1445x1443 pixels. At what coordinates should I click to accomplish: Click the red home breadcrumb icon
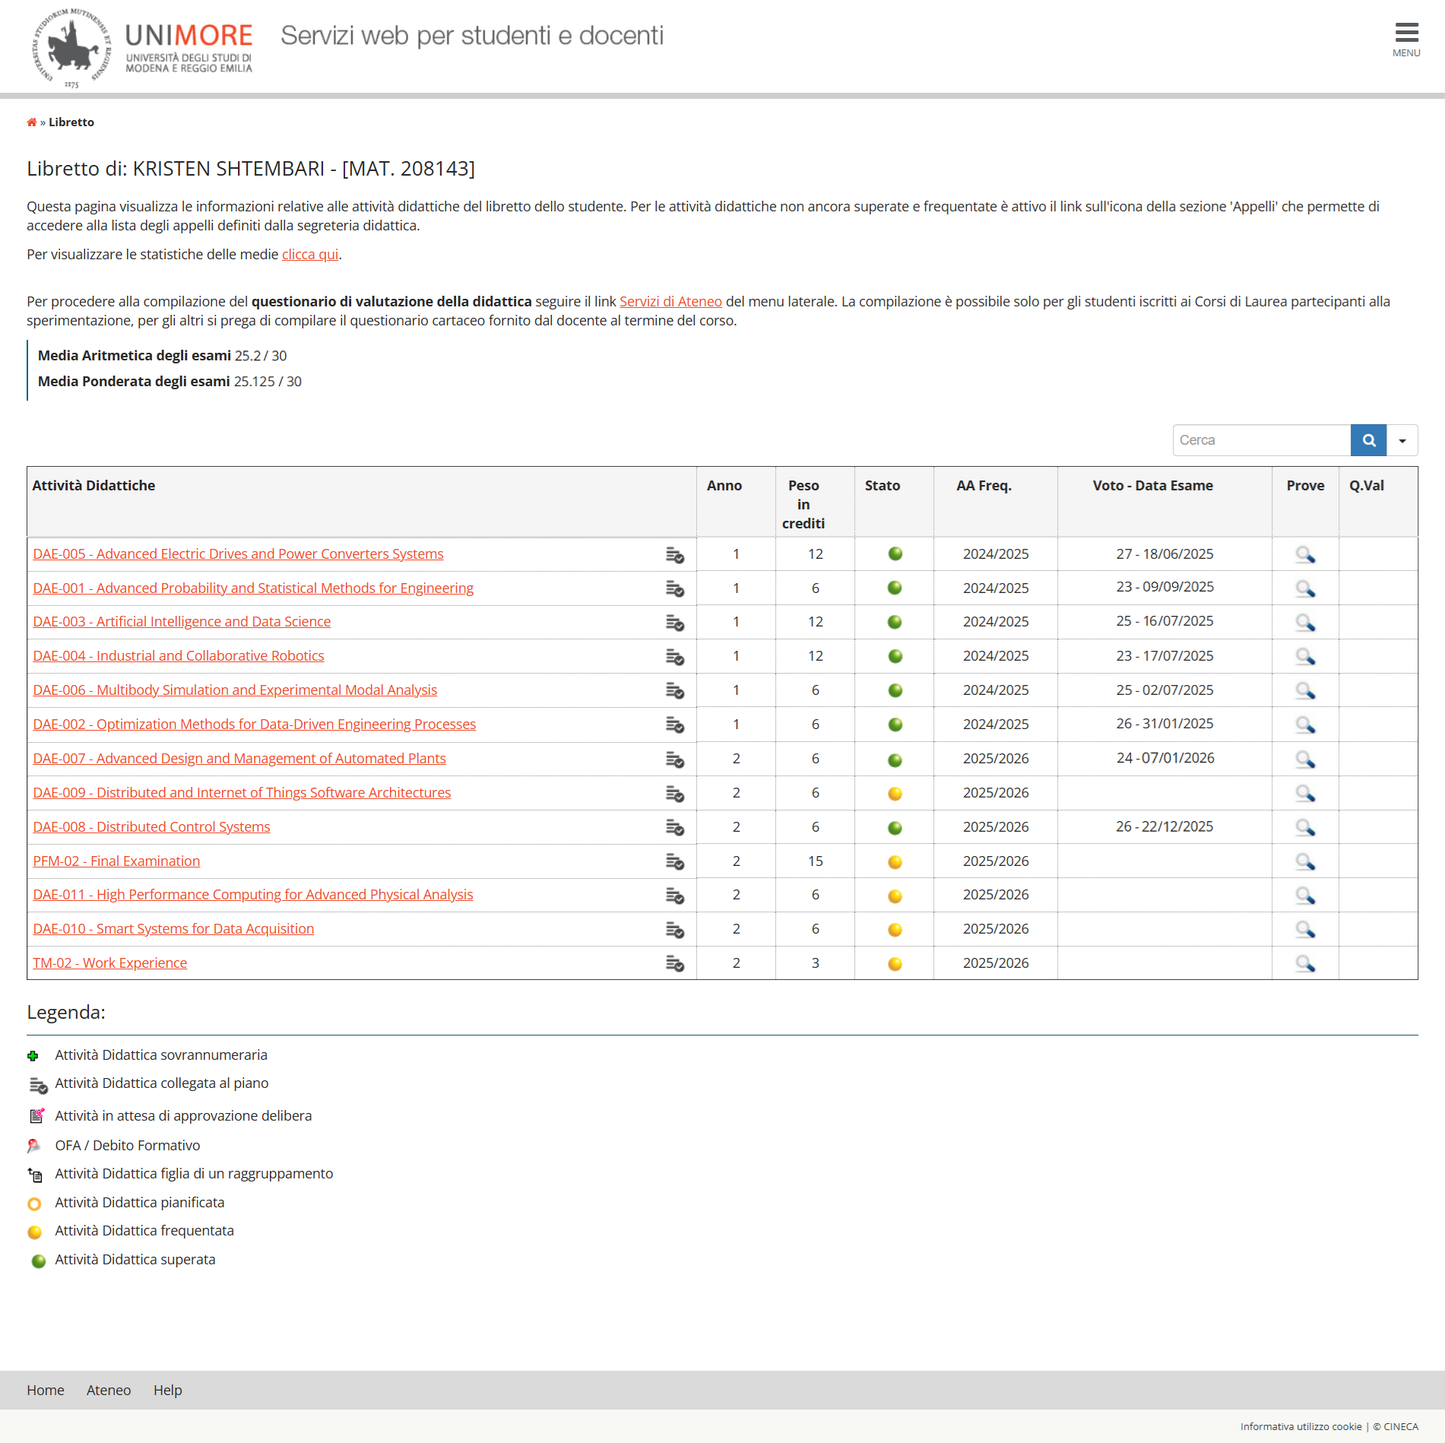point(31,122)
